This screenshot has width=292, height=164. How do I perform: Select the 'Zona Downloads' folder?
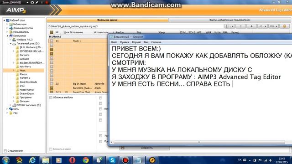[28, 82]
